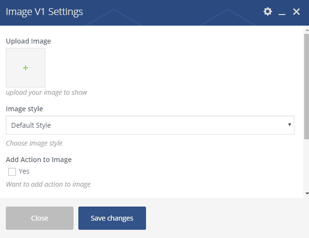Click the 'Want to add action' hint text
This screenshot has height=238, width=309.
click(x=48, y=184)
